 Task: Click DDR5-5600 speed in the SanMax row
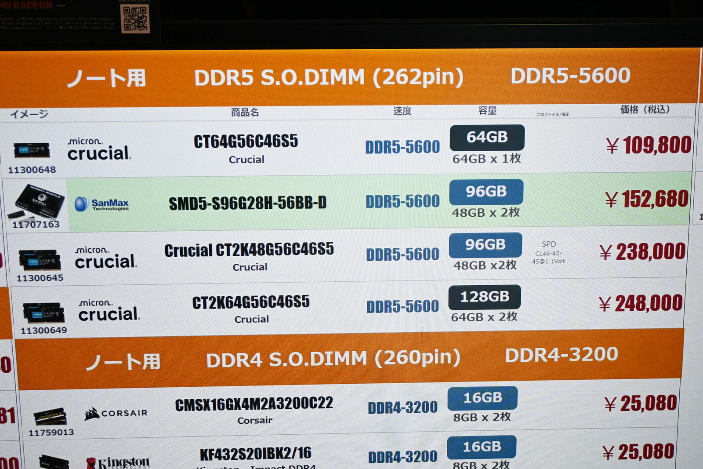tap(402, 201)
